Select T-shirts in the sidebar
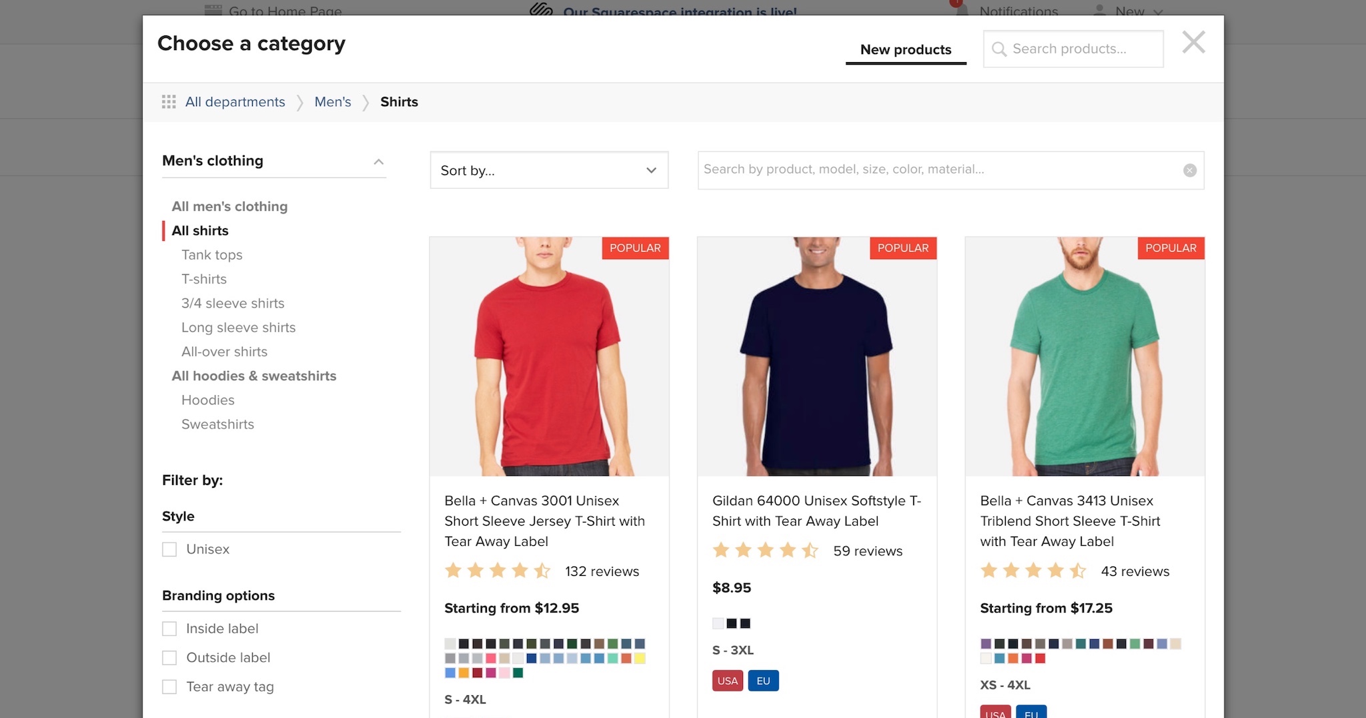Screen dimensions: 1366x718 point(204,279)
